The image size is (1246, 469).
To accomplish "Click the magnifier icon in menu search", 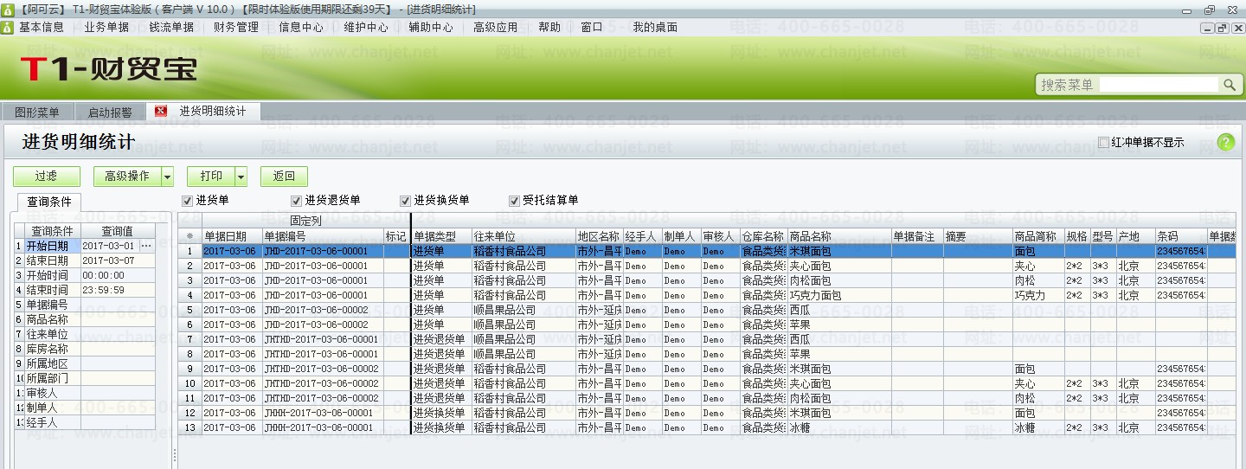I will (x=1229, y=85).
